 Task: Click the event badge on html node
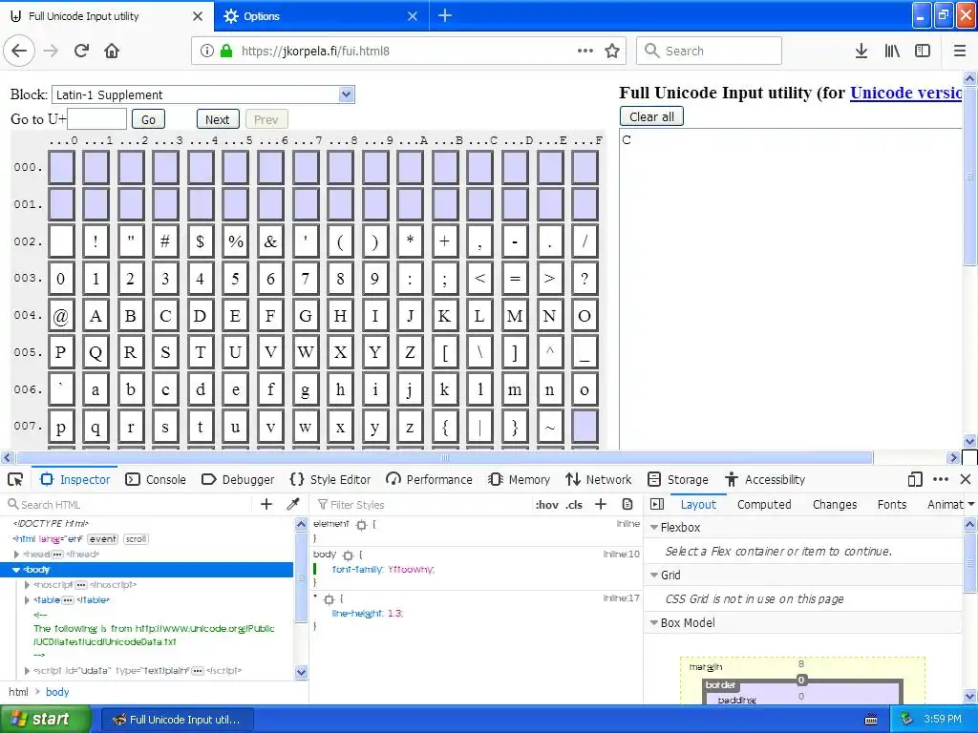pos(102,539)
